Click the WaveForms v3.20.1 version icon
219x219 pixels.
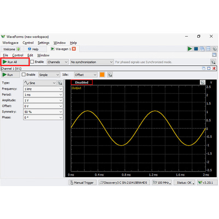click(207, 183)
